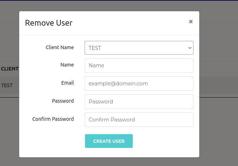
Task: Click the Client Name dropdown chevron arrow
Action: tap(190, 48)
